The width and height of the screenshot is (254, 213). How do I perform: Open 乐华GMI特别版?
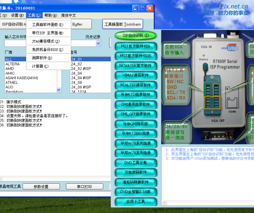(136, 124)
